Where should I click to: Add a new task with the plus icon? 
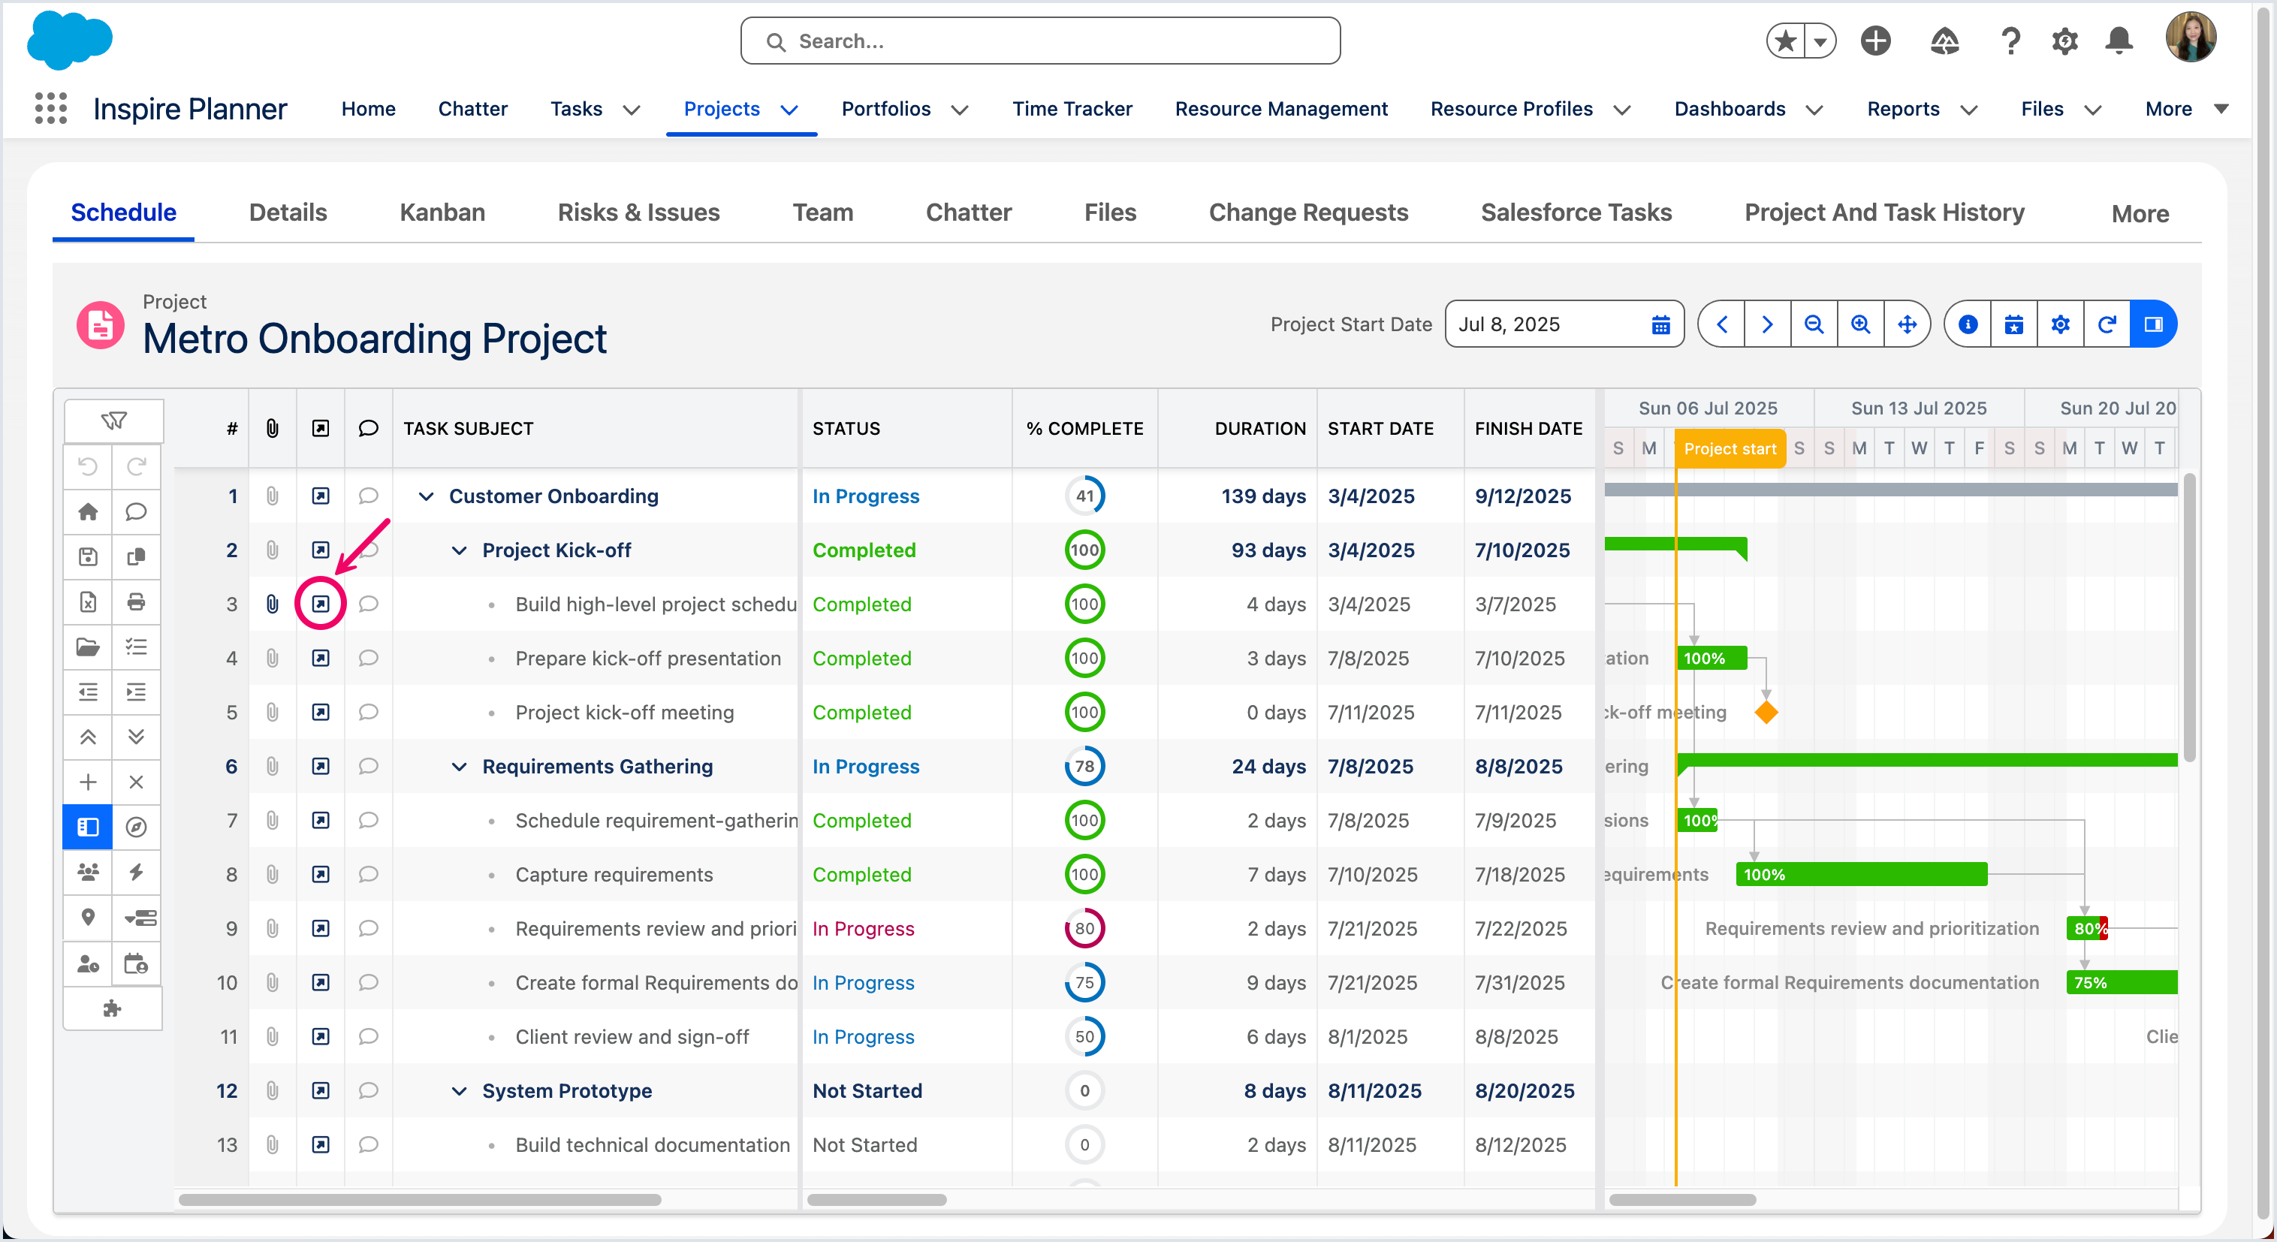(88, 782)
